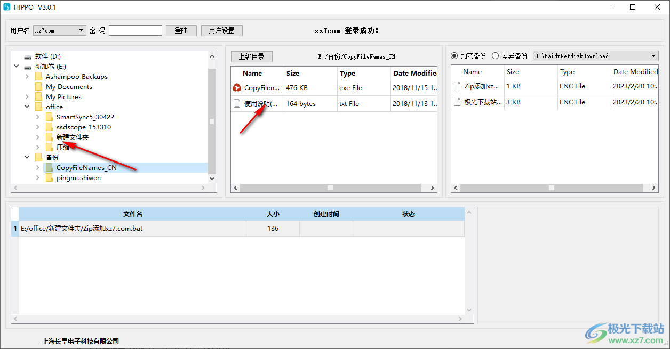Click the folder tree vertical scrollbar down arrow
The image size is (670, 349).
coord(212,179)
